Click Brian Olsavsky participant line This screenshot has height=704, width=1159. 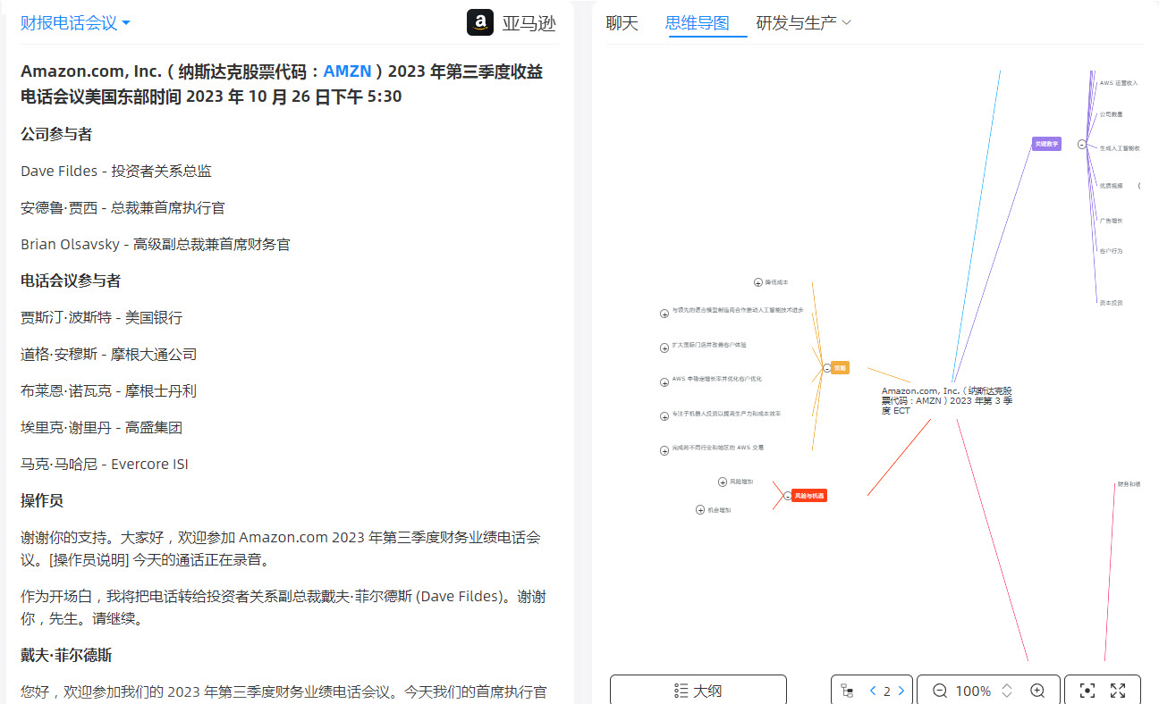(156, 244)
